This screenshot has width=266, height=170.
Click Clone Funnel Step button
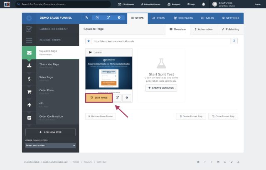pos(223,116)
